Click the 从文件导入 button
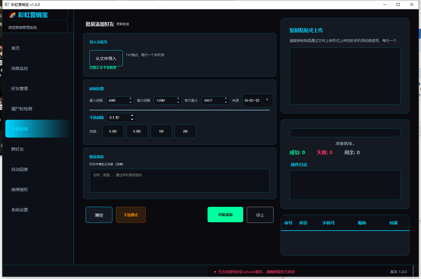Screen dimensions: 421x279 [106, 58]
